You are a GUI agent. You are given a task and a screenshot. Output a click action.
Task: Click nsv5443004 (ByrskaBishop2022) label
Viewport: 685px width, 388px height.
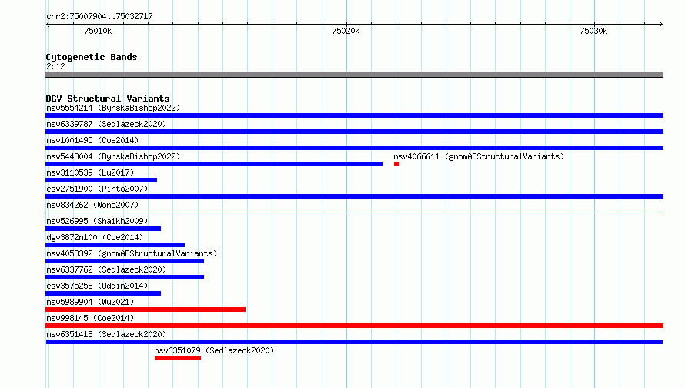[113, 156]
